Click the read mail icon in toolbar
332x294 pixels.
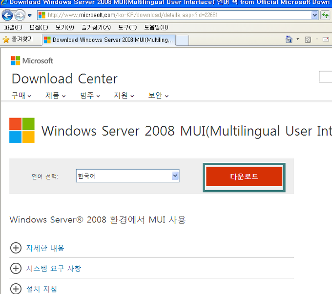tap(326, 39)
